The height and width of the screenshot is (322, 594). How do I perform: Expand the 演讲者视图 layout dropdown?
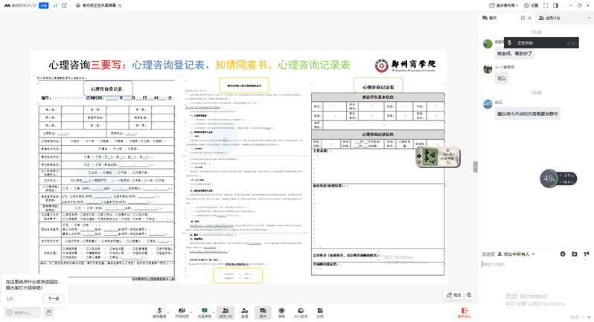[503, 5]
